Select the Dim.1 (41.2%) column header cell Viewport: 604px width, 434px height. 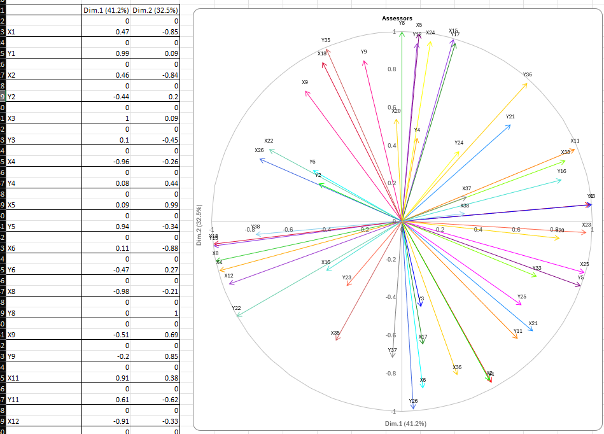pyautogui.click(x=106, y=11)
